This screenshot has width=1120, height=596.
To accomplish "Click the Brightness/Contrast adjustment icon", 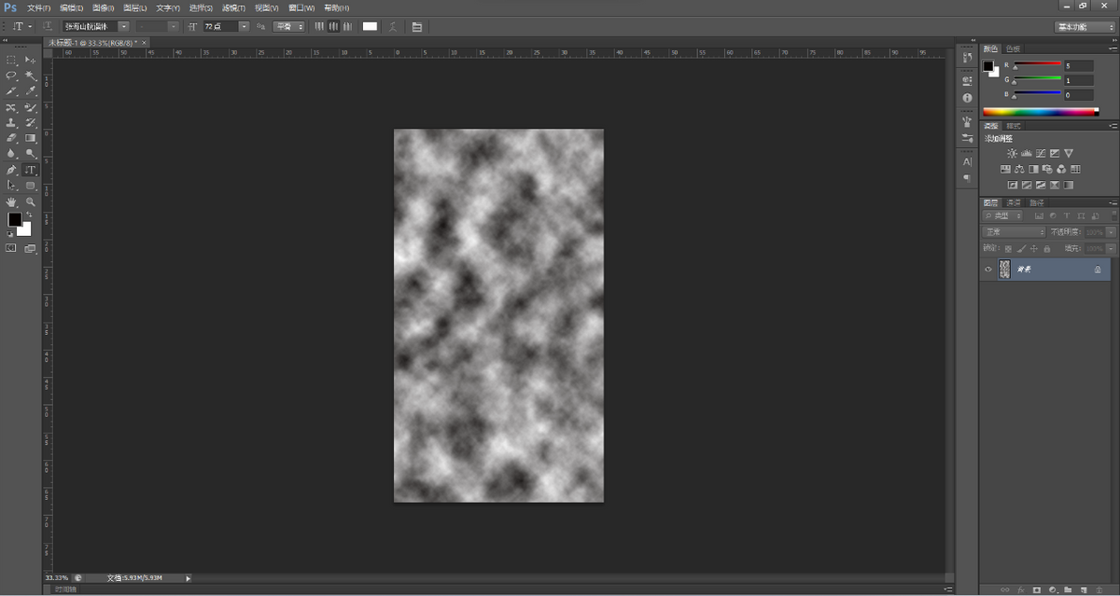I will coord(1012,153).
